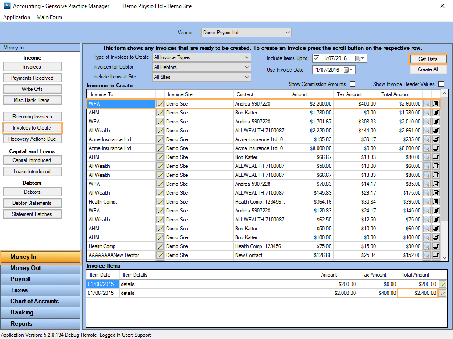
Task: Click the scroll icon on New Contact row
Action: tap(436, 255)
